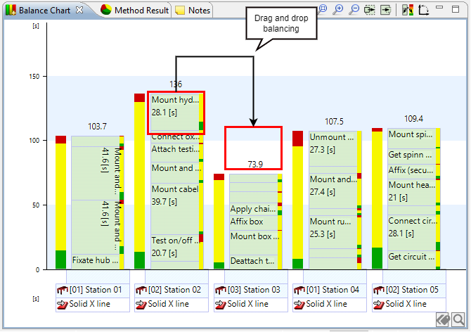Click the dashed-box arrow toolbar icon
471x332 pixels.
[x=370, y=10]
